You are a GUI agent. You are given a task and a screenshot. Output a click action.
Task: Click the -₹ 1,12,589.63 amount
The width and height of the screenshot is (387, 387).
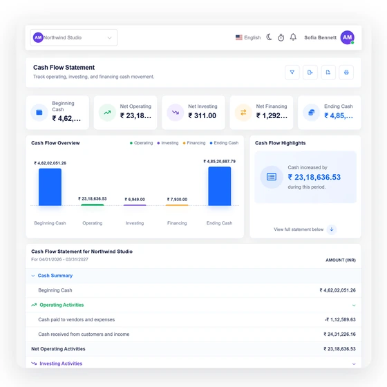(x=340, y=319)
